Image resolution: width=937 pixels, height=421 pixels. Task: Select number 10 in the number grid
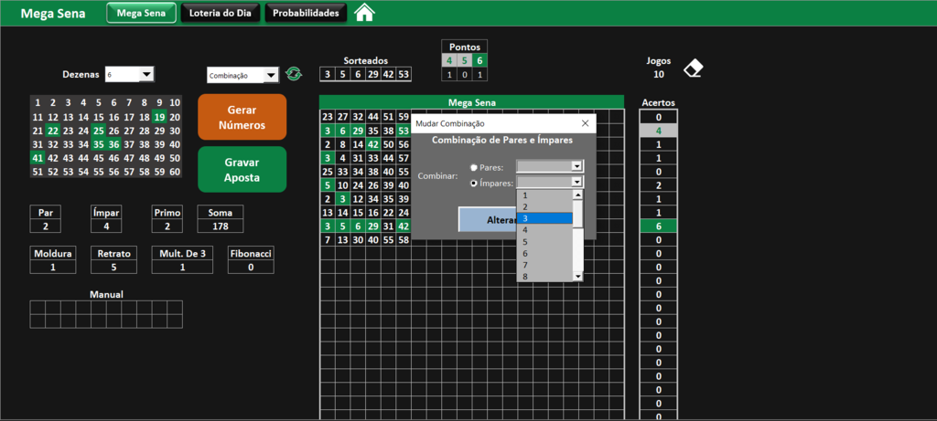click(x=175, y=102)
